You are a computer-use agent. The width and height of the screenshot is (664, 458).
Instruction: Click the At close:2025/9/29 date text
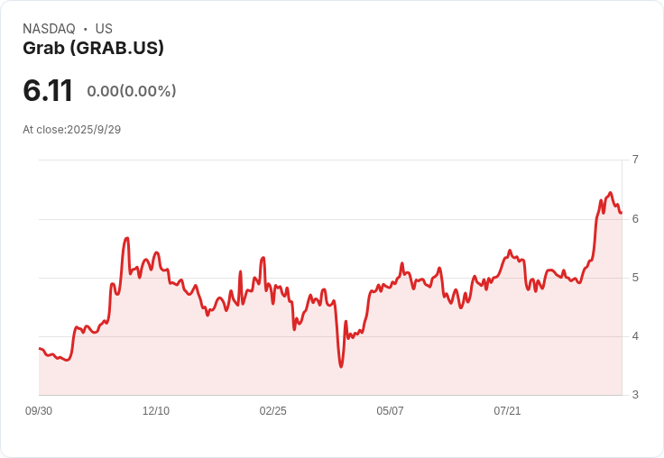[71, 130]
